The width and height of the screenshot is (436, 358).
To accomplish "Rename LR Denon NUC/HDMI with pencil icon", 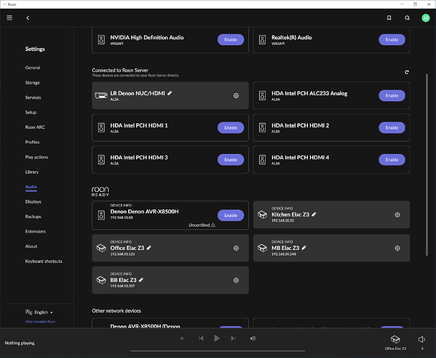I will pyautogui.click(x=170, y=93).
